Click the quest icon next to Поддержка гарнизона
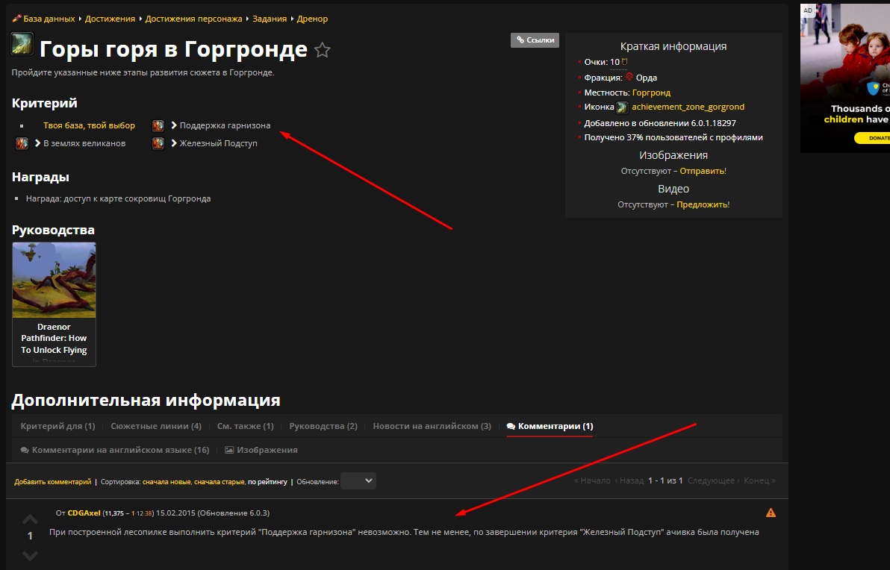Viewport: 890px width, 570px height. point(158,125)
